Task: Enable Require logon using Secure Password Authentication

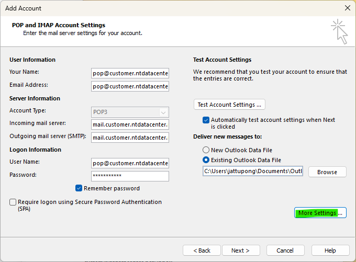Action: (13, 202)
